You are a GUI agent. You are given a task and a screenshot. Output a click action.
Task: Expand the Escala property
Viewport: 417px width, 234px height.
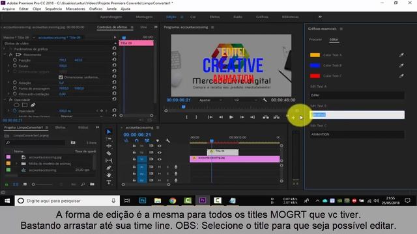[8, 66]
